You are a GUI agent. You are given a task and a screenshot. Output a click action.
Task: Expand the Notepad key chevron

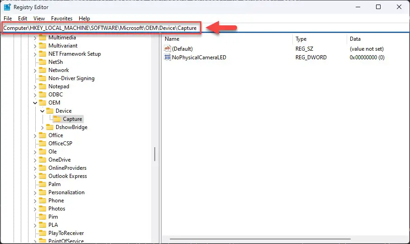tap(35, 86)
